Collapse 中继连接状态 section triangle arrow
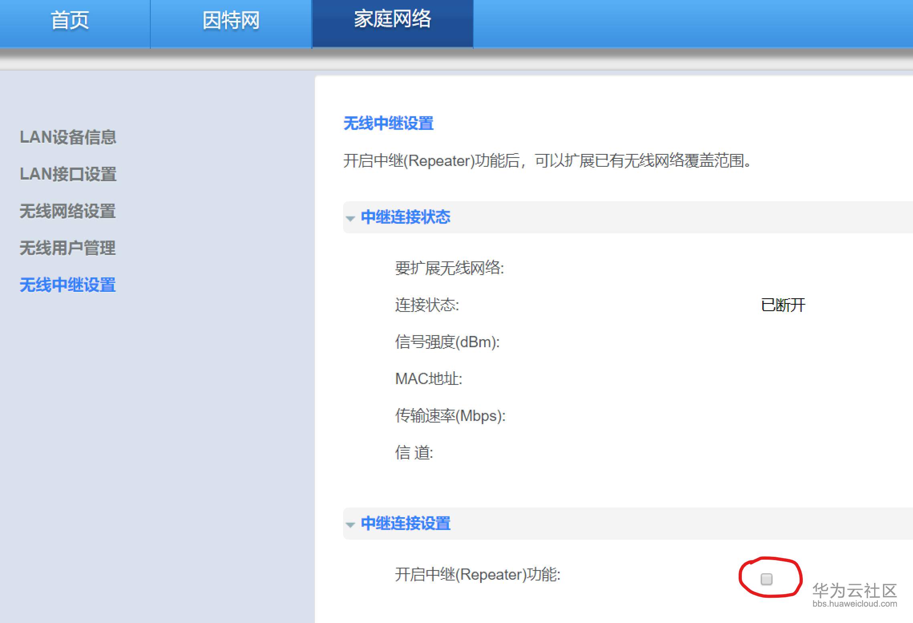This screenshot has height=623, width=913. point(350,218)
